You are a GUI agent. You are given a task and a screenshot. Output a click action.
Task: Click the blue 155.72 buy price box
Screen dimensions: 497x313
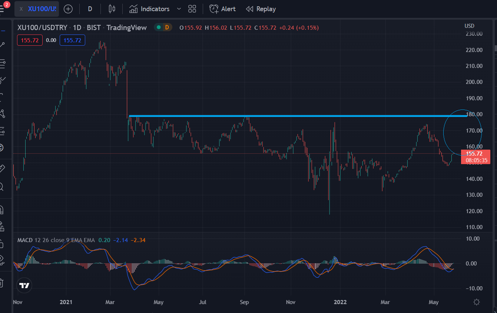coord(73,40)
